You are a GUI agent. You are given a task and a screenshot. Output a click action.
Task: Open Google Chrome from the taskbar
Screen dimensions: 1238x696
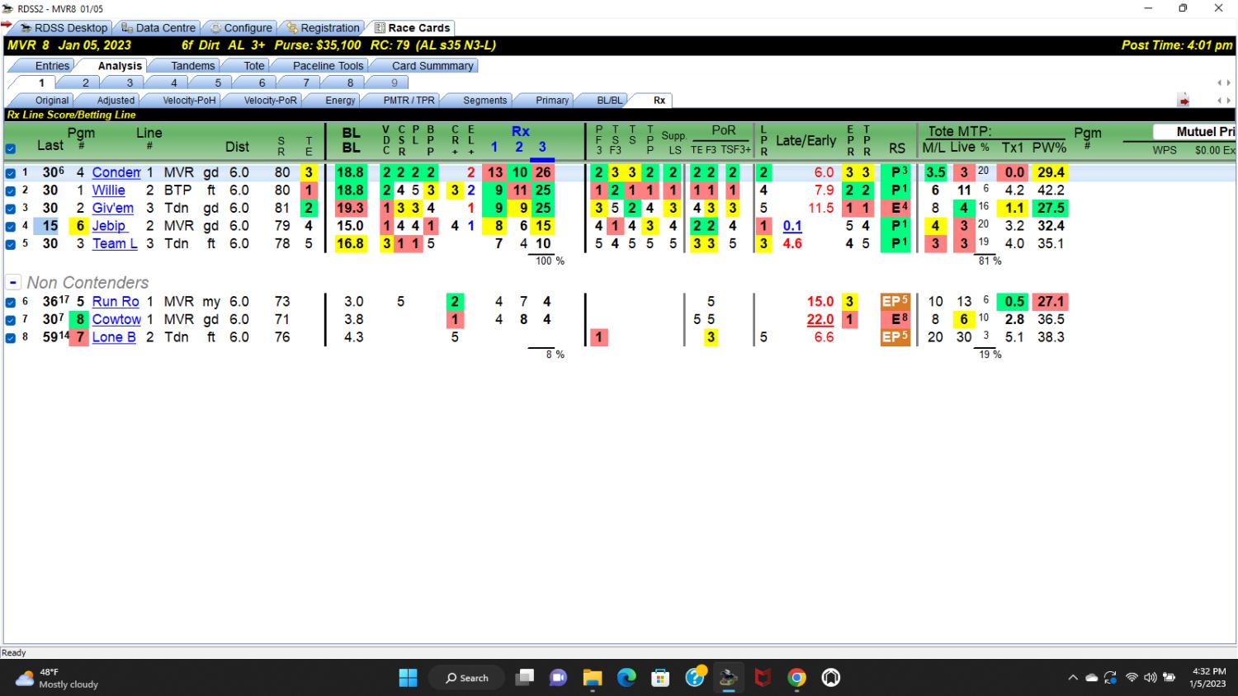[796, 678]
